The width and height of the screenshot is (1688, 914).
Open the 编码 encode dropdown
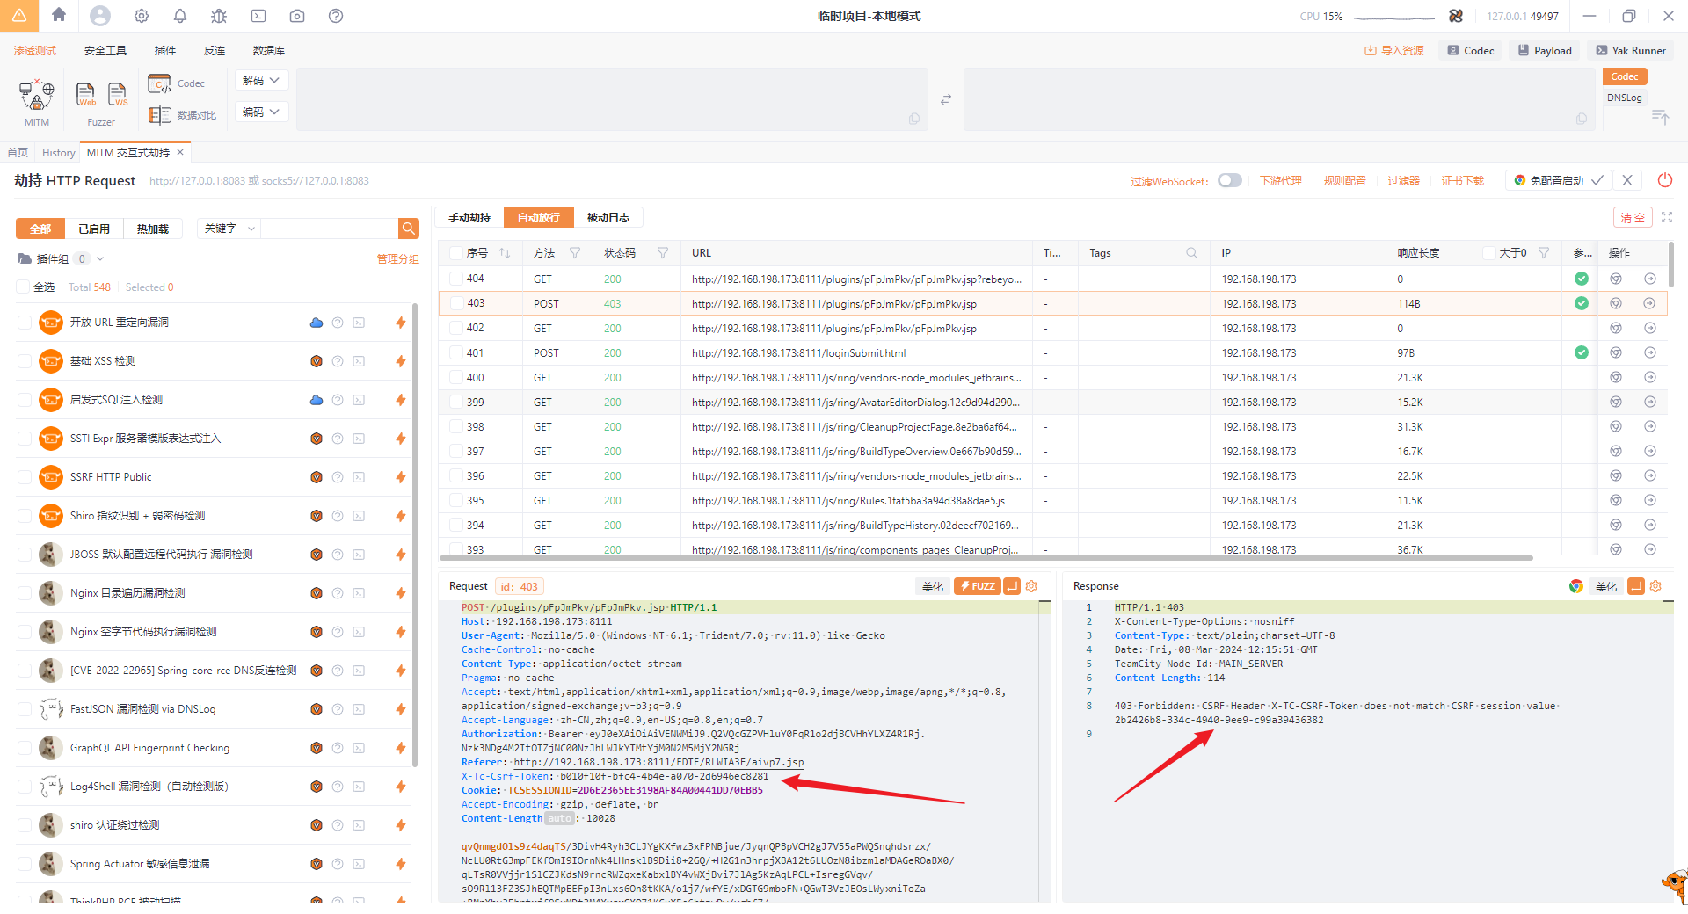(x=261, y=112)
